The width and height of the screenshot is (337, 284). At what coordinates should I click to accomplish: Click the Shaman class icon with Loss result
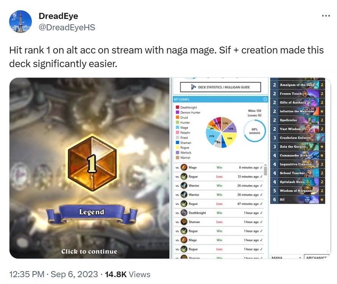(x=184, y=222)
